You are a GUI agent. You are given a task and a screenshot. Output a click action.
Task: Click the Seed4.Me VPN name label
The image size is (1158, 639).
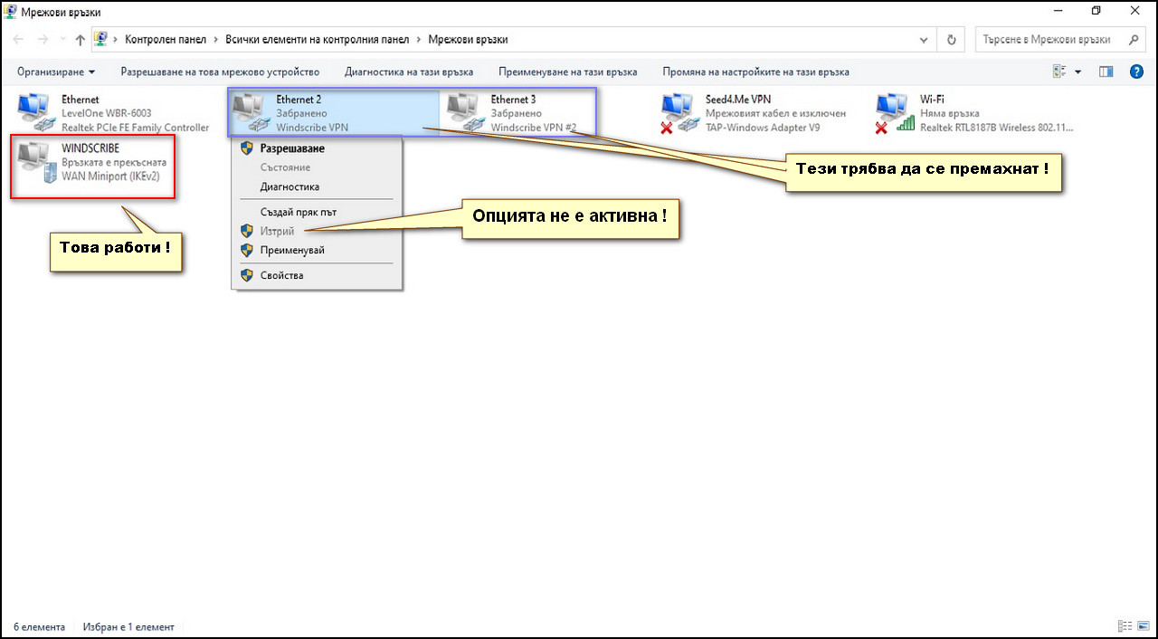click(738, 100)
